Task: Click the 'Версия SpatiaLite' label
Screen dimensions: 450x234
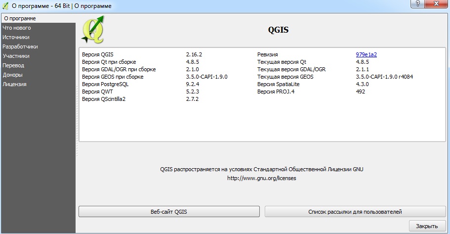Action: pyautogui.click(x=279, y=84)
